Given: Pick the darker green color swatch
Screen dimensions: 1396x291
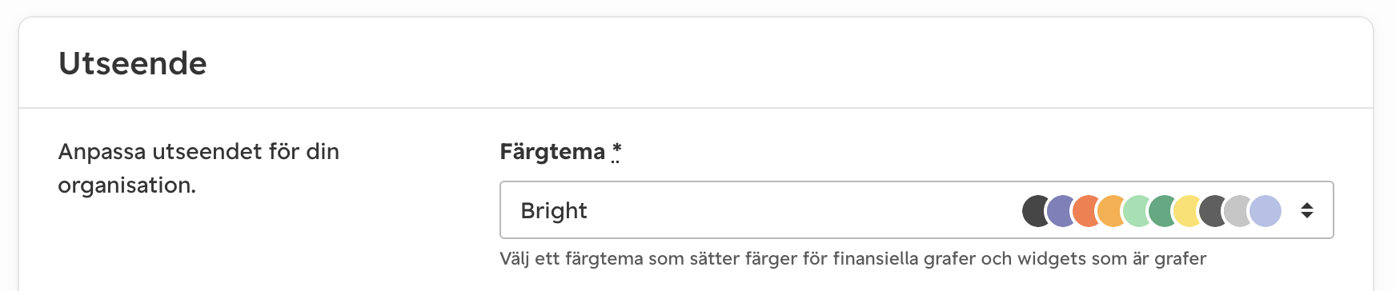Looking at the screenshot, I should point(1162,211).
